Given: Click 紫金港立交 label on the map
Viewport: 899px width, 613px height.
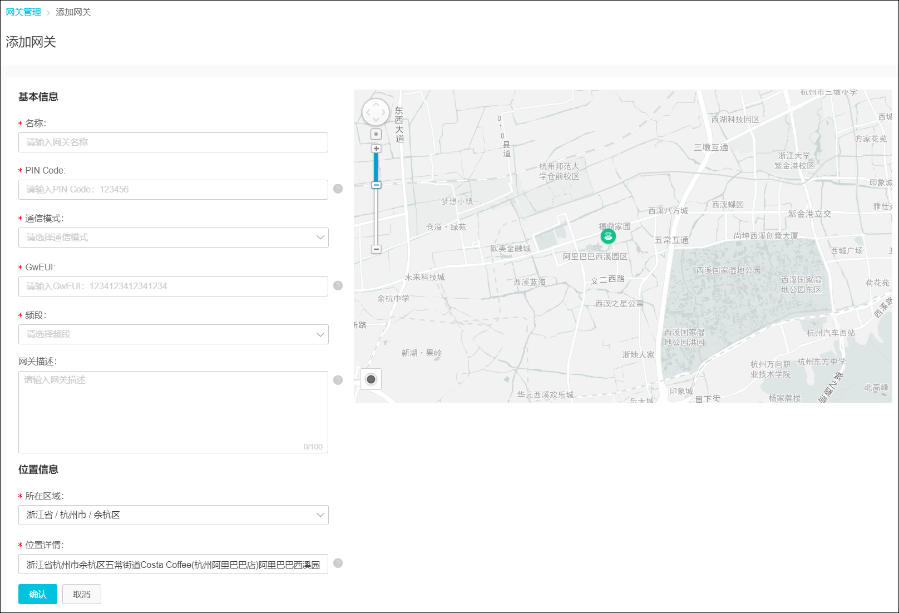Looking at the screenshot, I should click(x=809, y=214).
